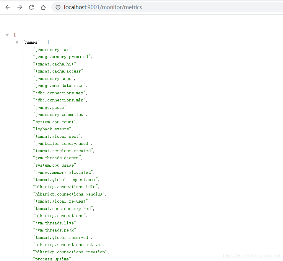
Task: Select "jvm.gc.max.data.size" entry
Action: click(x=59, y=86)
